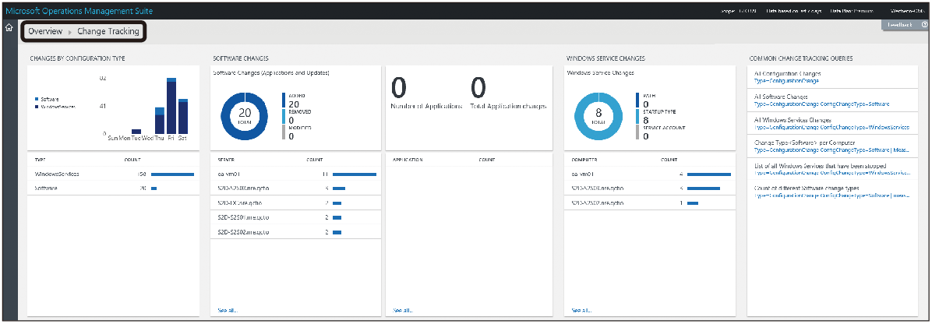Viewport: 932px width, 324px height.
Task: Click See all under the Application list
Action: pyautogui.click(x=403, y=309)
